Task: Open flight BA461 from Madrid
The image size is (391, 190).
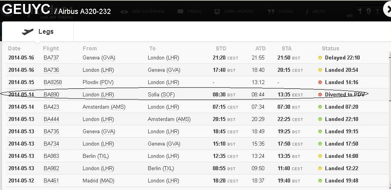Action: pyautogui.click(x=51, y=181)
